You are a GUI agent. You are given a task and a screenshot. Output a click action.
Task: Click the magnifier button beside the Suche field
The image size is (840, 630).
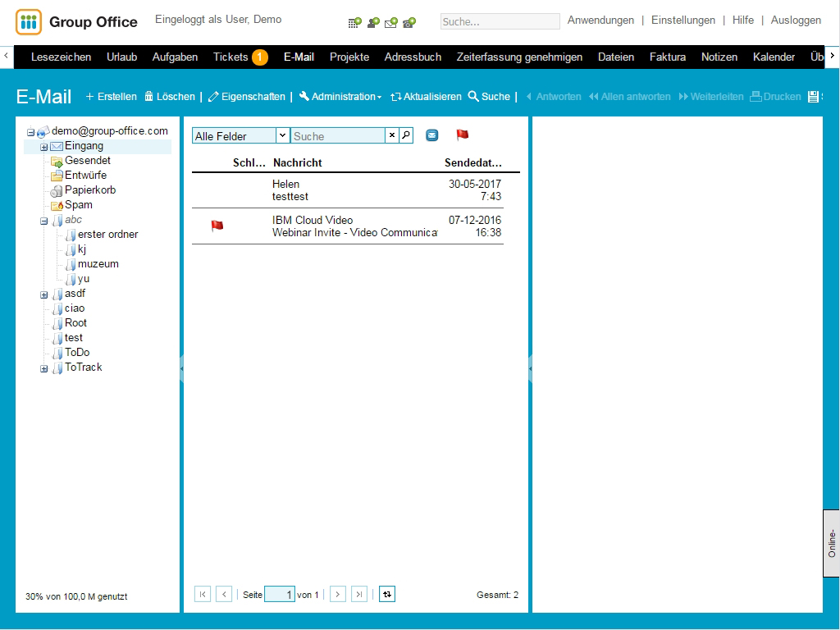click(x=406, y=135)
